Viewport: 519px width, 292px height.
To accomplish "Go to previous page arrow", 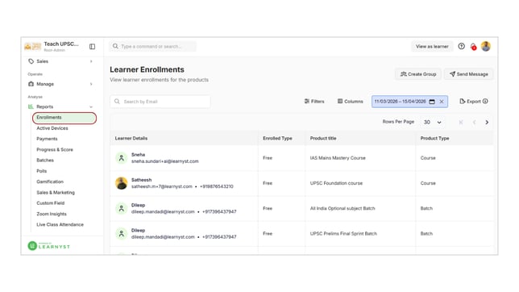I will point(474,123).
